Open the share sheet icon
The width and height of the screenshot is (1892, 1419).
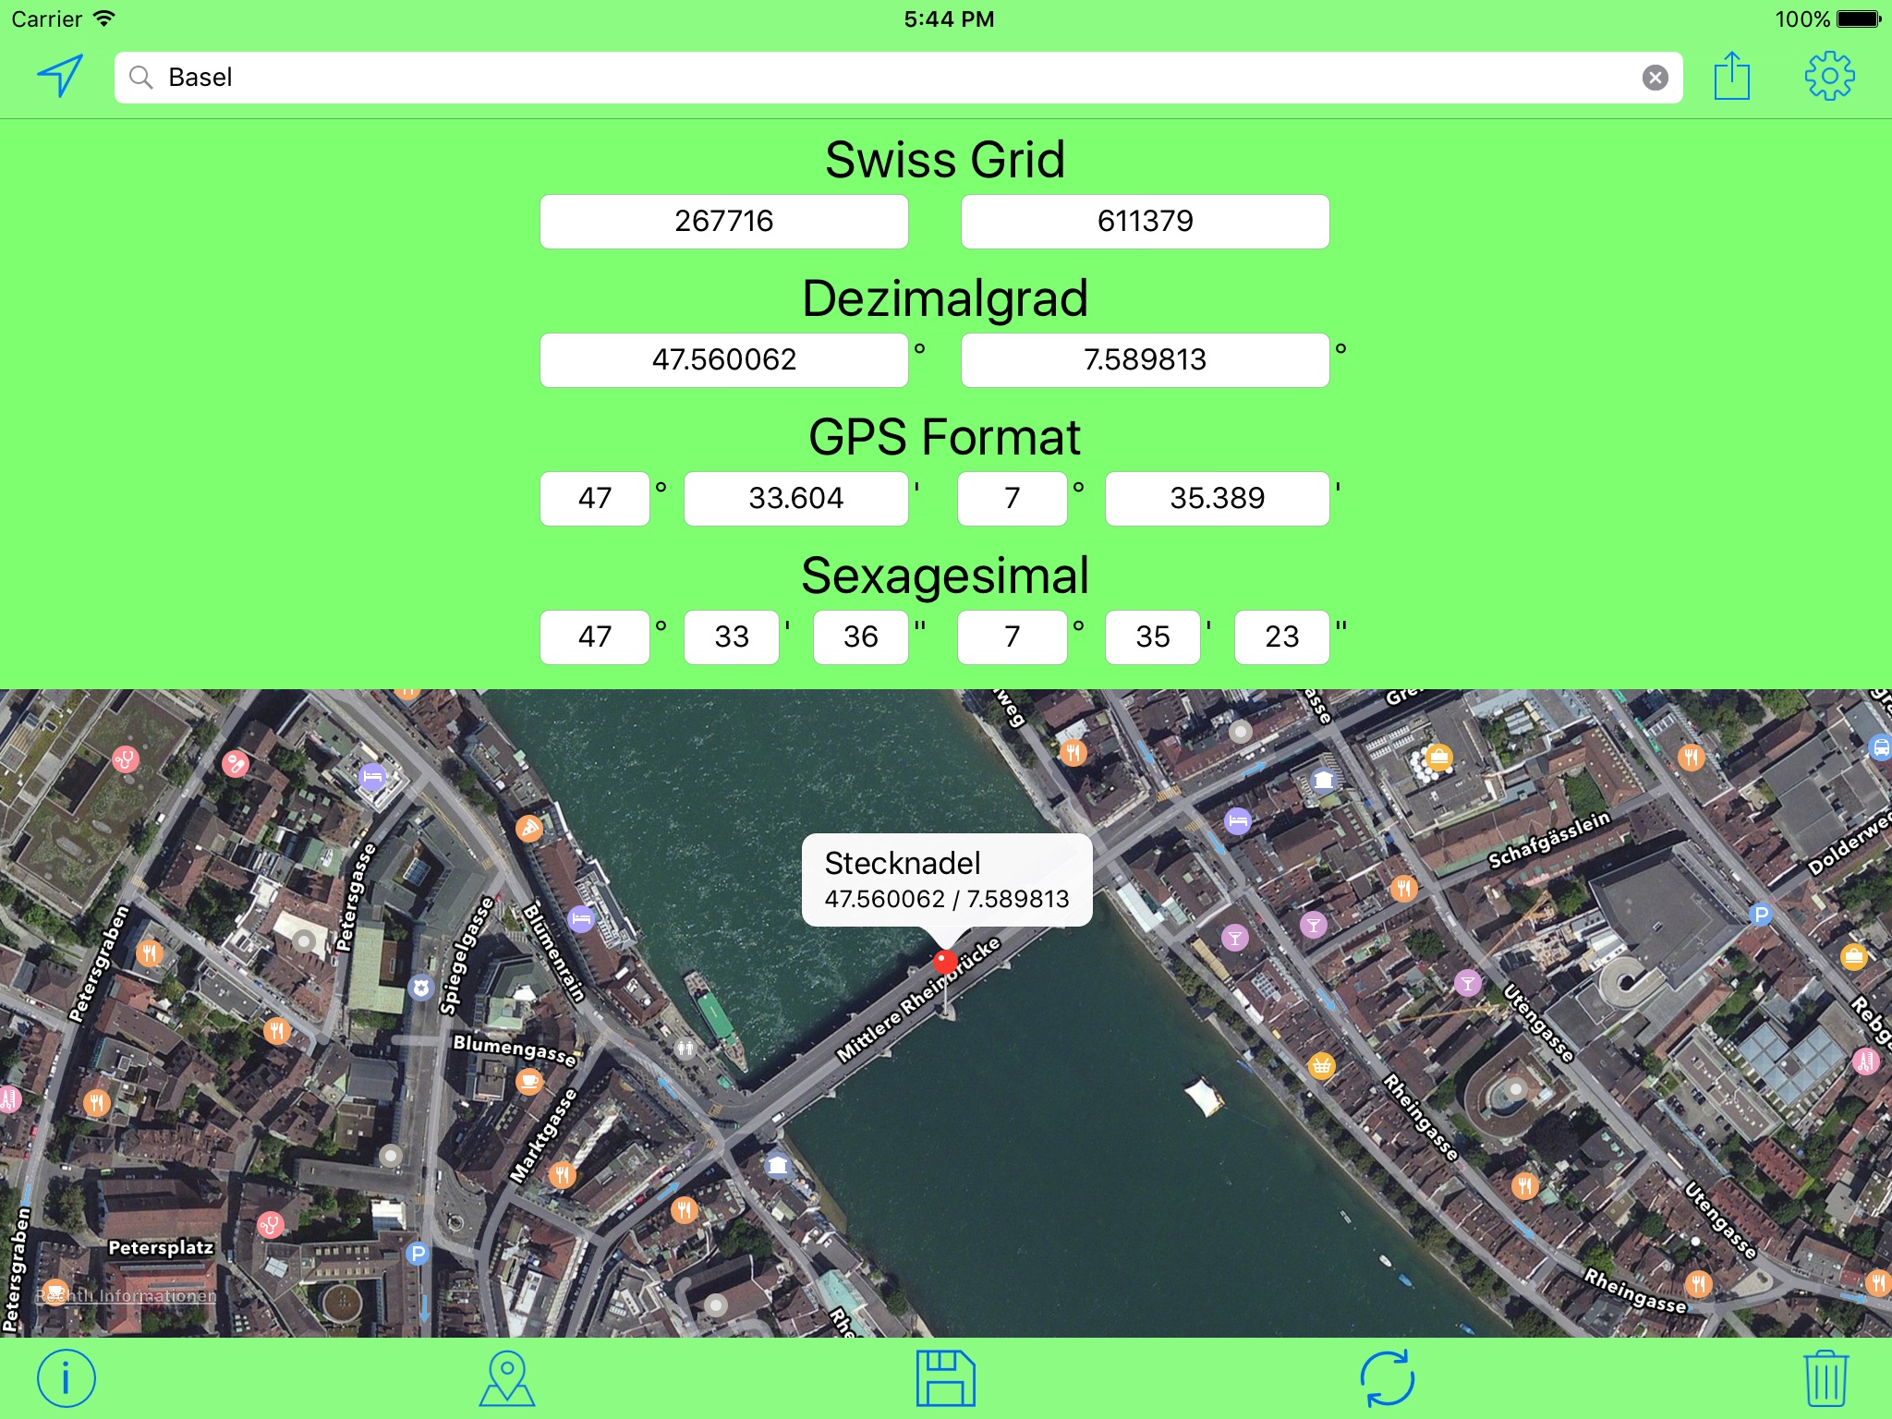[x=1731, y=76]
